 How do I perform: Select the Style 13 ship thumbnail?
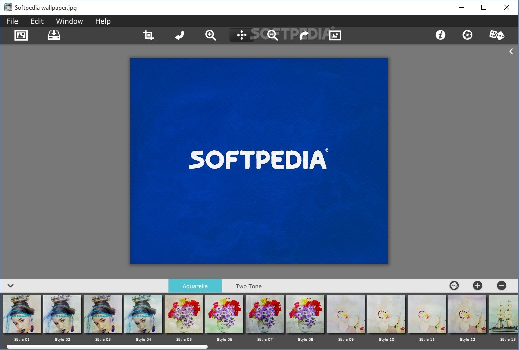pyautogui.click(x=504, y=314)
